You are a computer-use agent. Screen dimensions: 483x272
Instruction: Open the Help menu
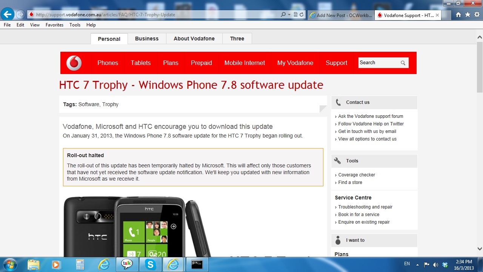pos(91,25)
